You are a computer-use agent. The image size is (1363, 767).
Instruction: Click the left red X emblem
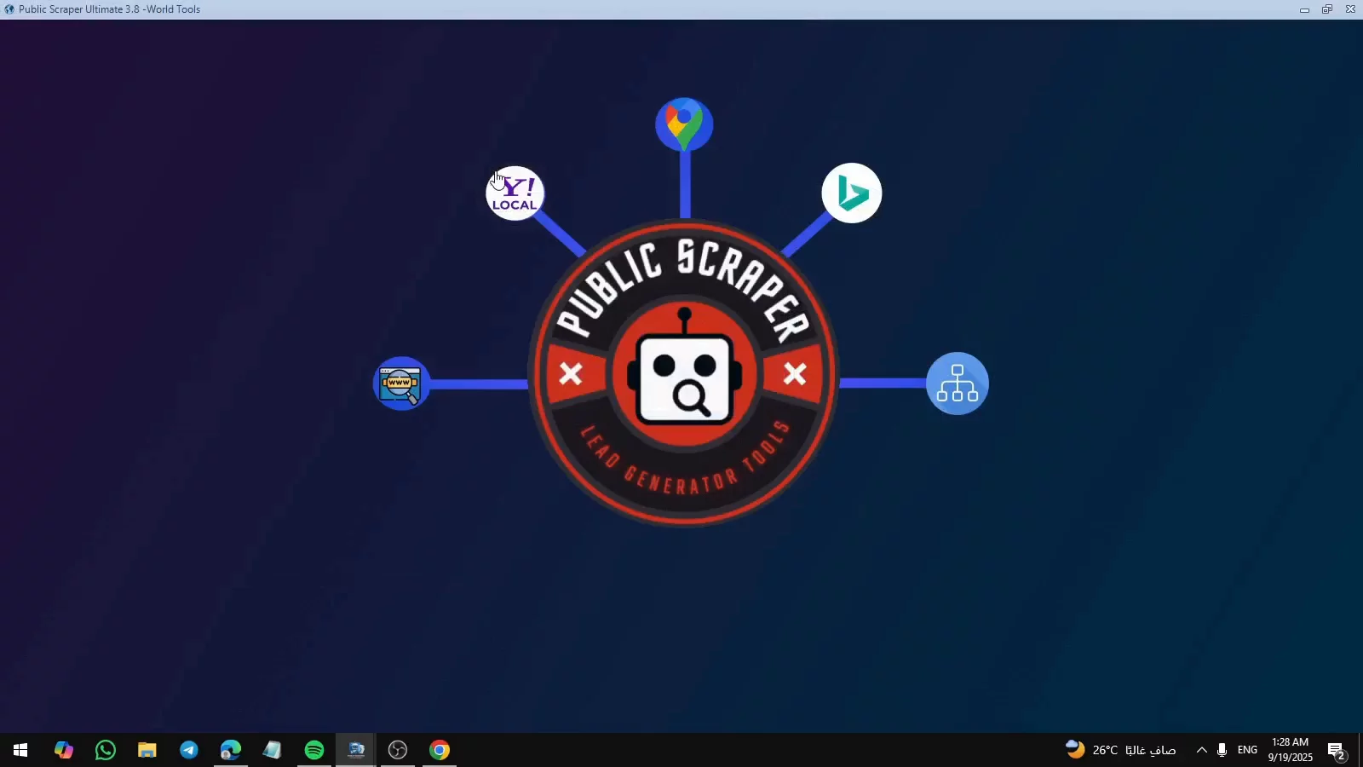pos(571,374)
